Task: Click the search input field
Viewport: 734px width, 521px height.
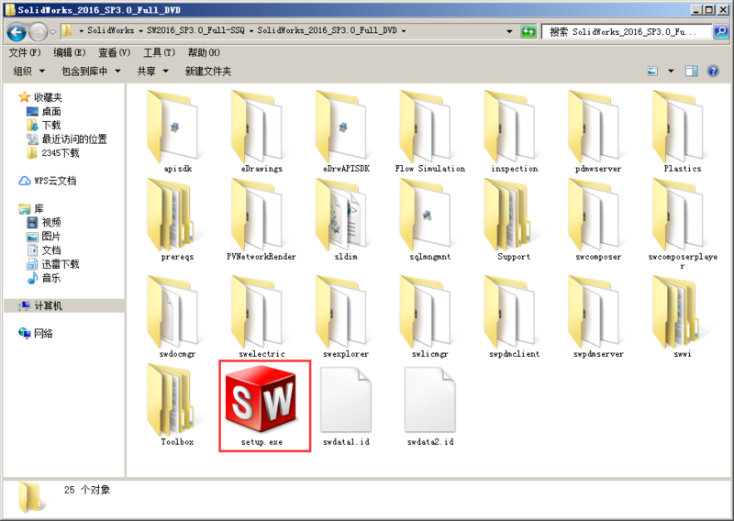Action: point(633,31)
